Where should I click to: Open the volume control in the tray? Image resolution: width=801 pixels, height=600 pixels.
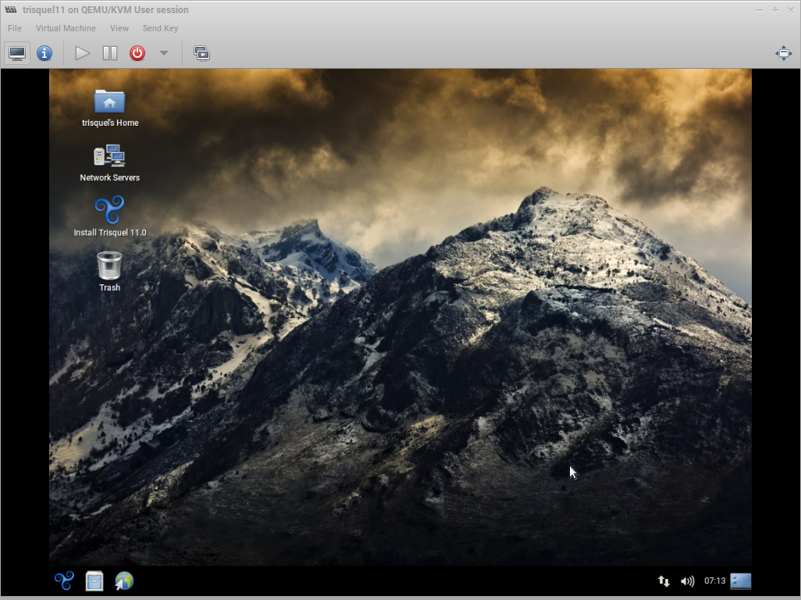tap(687, 581)
